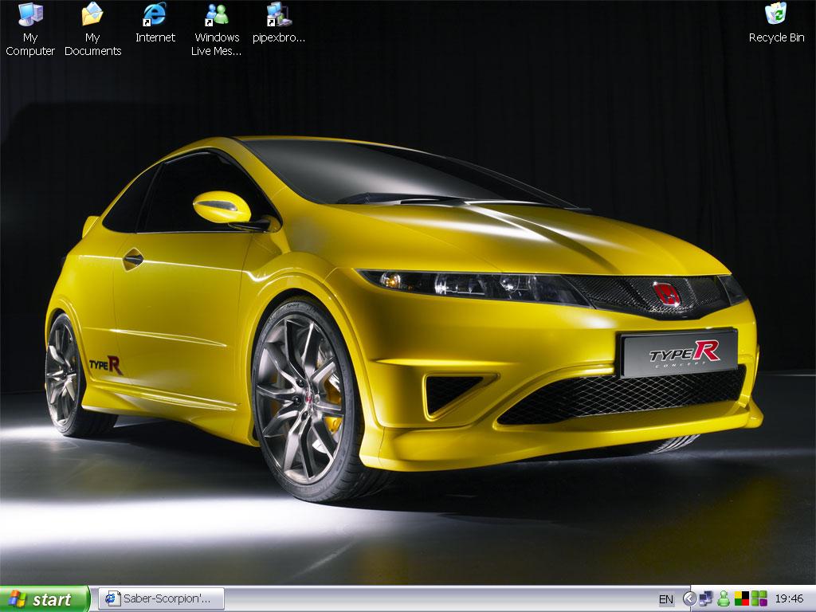
Task: Click the network connection tray icon
Action: click(706, 598)
